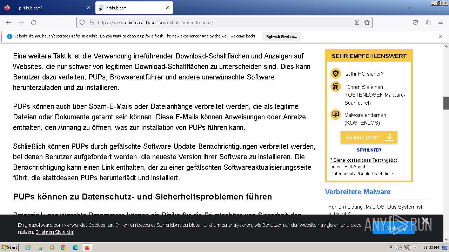Click the 'Verbreitete Malware' heading
The height and width of the screenshot is (252, 449).
[x=357, y=192]
